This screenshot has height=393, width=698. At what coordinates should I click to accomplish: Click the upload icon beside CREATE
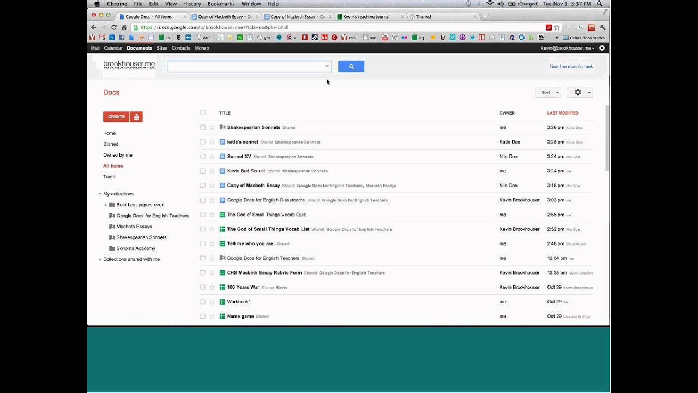tap(136, 117)
